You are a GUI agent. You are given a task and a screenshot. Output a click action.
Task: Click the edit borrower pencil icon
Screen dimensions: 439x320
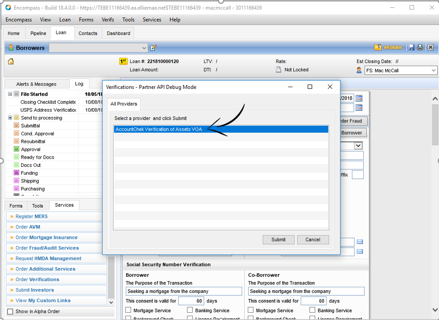[153, 48]
